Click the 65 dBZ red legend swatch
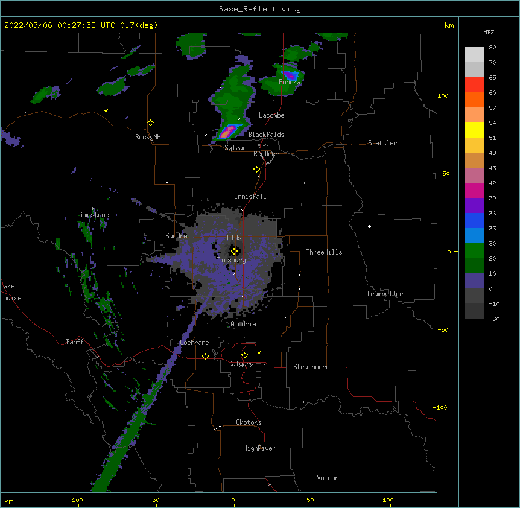The width and height of the screenshot is (520, 508). coord(474,84)
